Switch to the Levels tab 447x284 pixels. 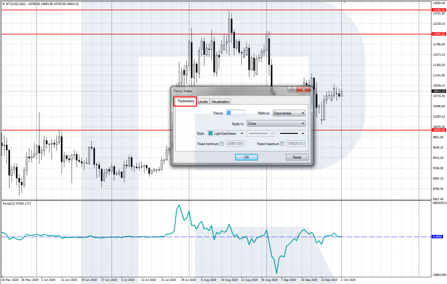(x=203, y=102)
